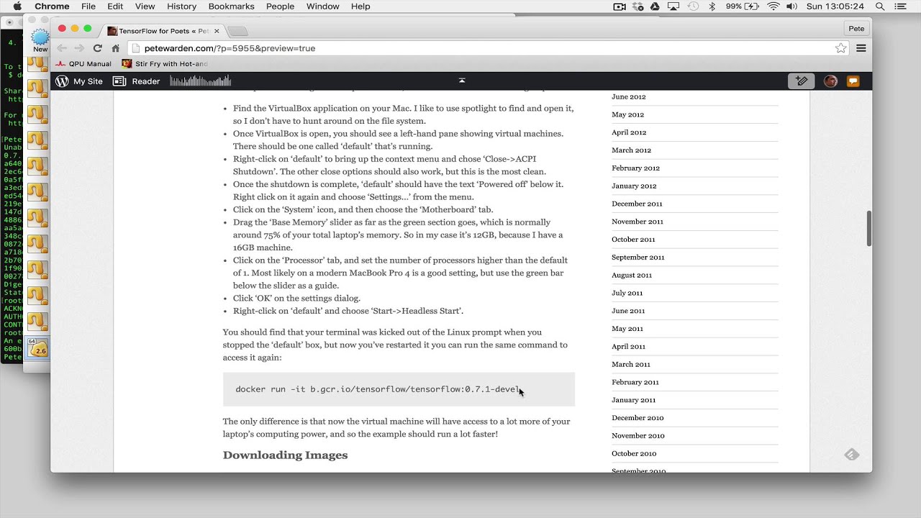Click the Bluetooth status icon
This screenshot has height=518, width=921.
click(712, 6)
